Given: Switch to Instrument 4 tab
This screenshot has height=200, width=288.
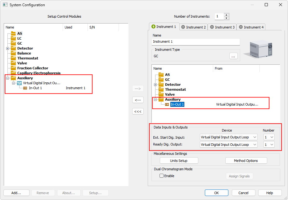Looking at the screenshot, I should coord(251,27).
